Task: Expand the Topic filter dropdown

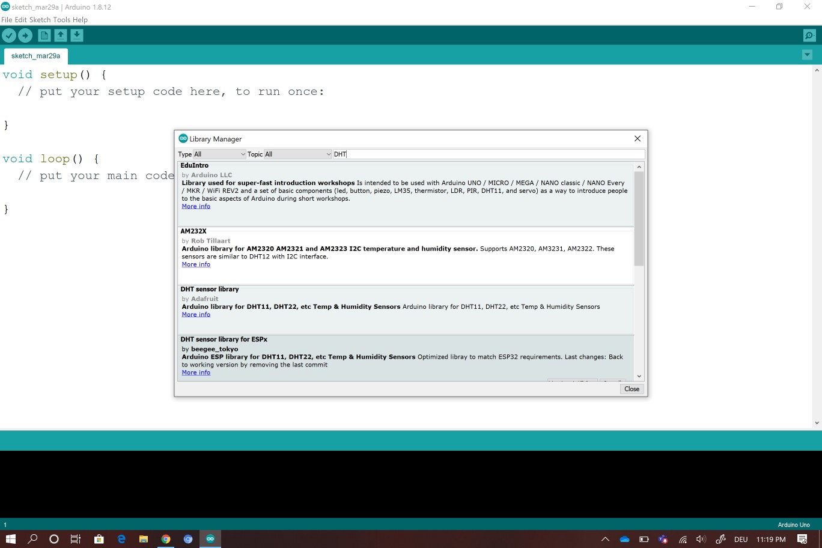Action: [x=298, y=154]
